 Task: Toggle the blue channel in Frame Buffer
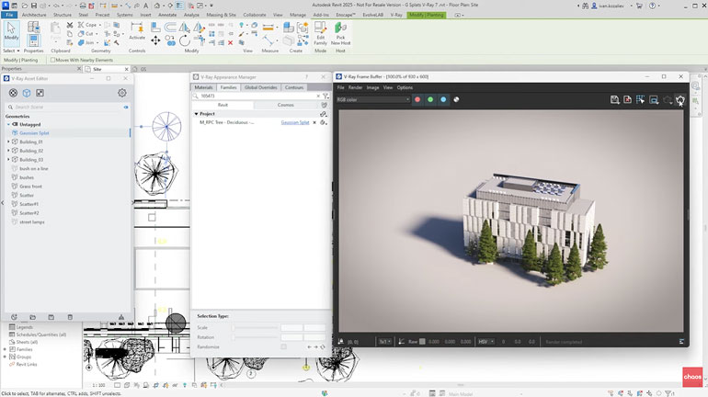(x=443, y=99)
